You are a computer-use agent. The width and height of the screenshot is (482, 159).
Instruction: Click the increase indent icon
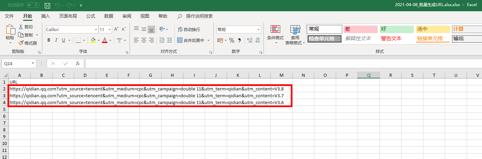pos(169,40)
